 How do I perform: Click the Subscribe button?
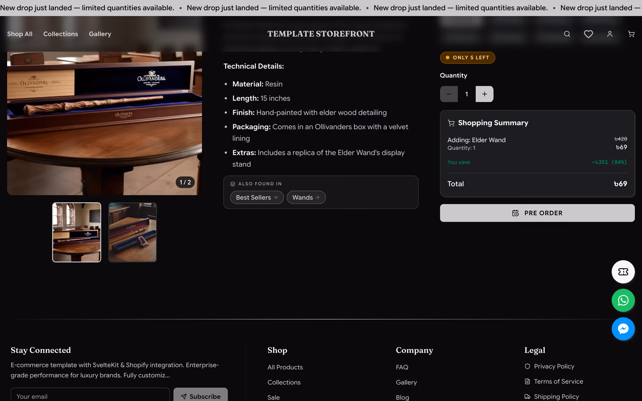[201, 396]
